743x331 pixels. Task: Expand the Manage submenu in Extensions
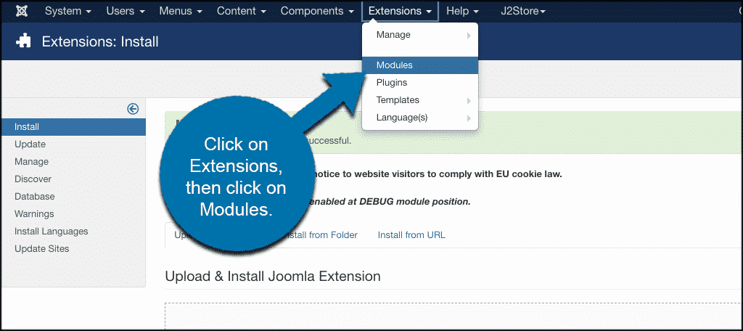(420, 35)
